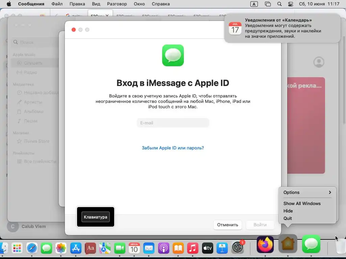The image size is (346, 259).
Task: Click the Firefox icon in the Dock
Action: pyautogui.click(x=265, y=244)
